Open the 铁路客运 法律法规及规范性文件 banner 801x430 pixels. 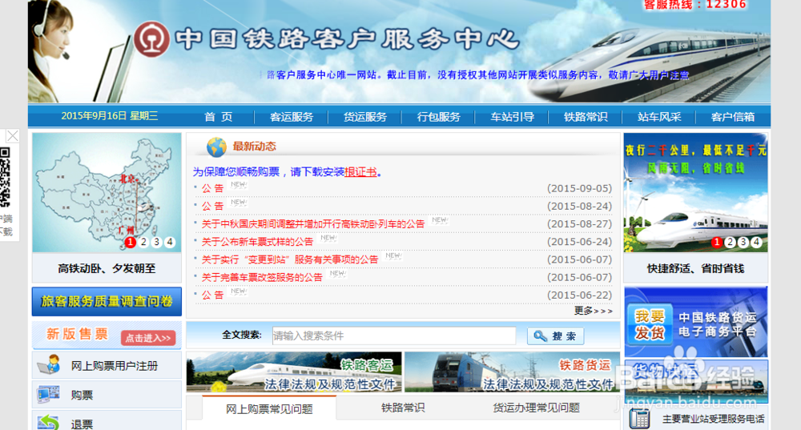coord(294,372)
